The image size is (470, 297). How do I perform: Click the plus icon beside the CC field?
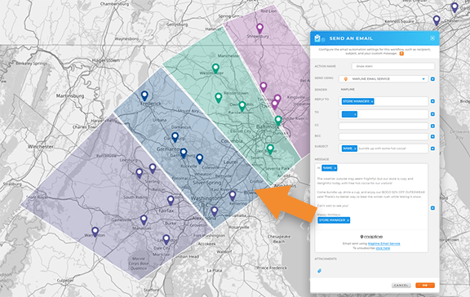pyautogui.click(x=432, y=126)
